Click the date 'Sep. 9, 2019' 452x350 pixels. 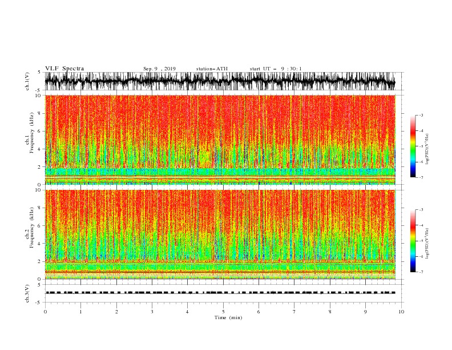point(159,69)
